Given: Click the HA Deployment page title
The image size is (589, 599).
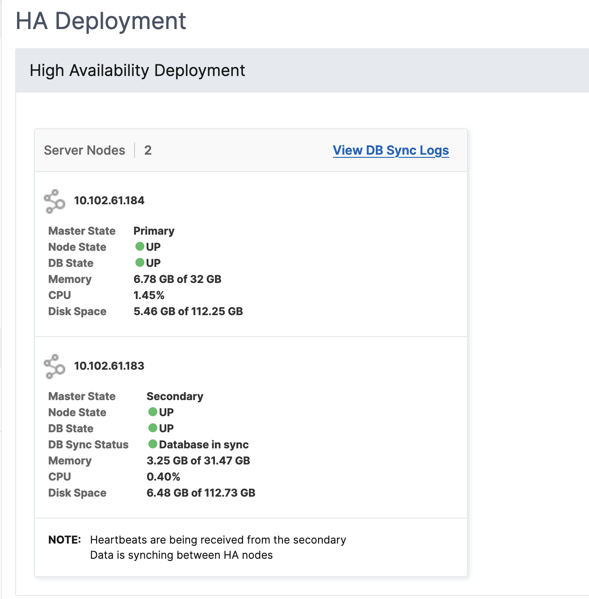Looking at the screenshot, I should pos(101,21).
